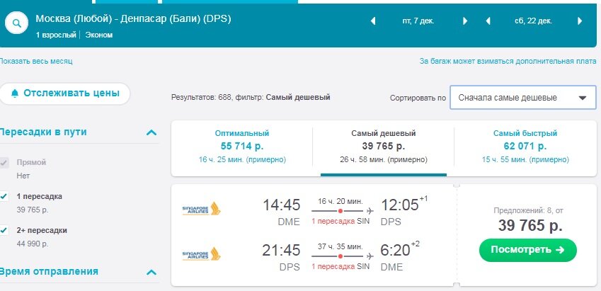Screen dimensions: 601x291
Task: Click outbound departure time 14:45
Action: (281, 205)
